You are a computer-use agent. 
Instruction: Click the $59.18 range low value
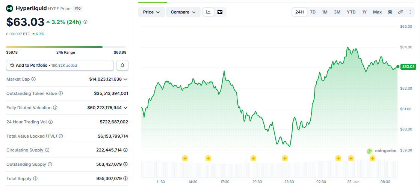pyautogui.click(x=12, y=52)
